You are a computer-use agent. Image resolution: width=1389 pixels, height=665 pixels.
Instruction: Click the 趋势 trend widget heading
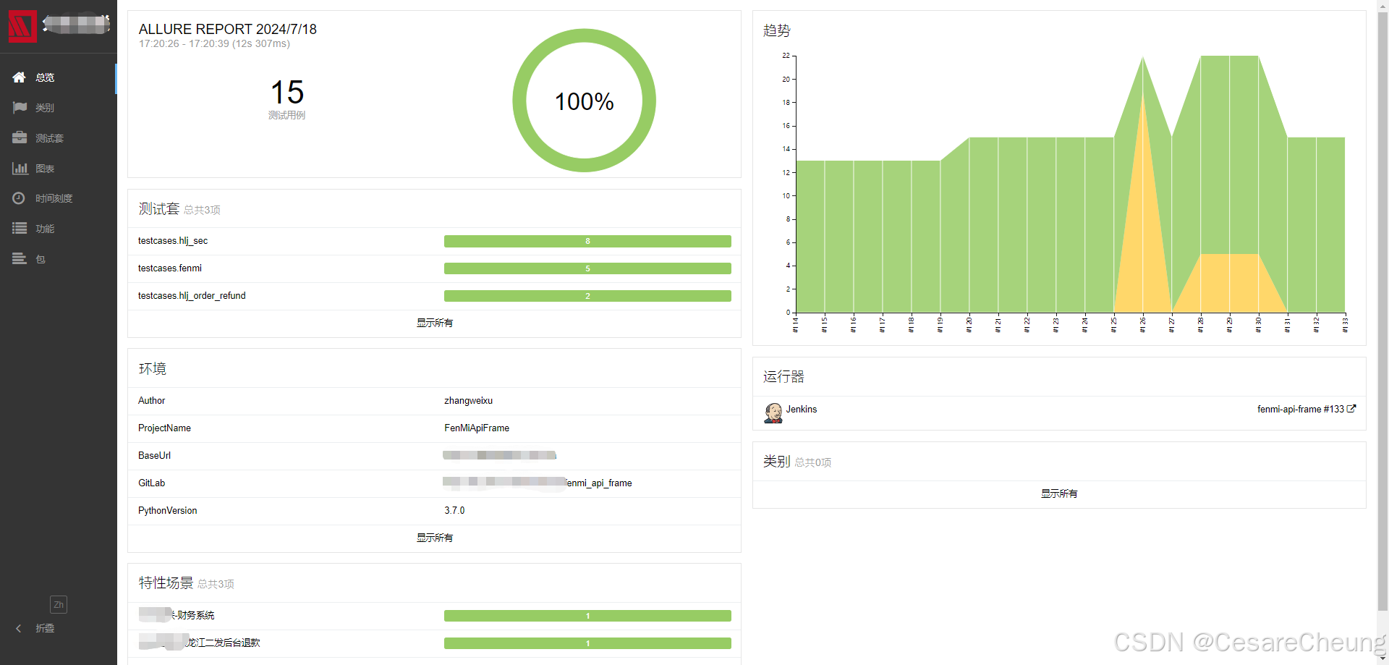[x=777, y=30]
